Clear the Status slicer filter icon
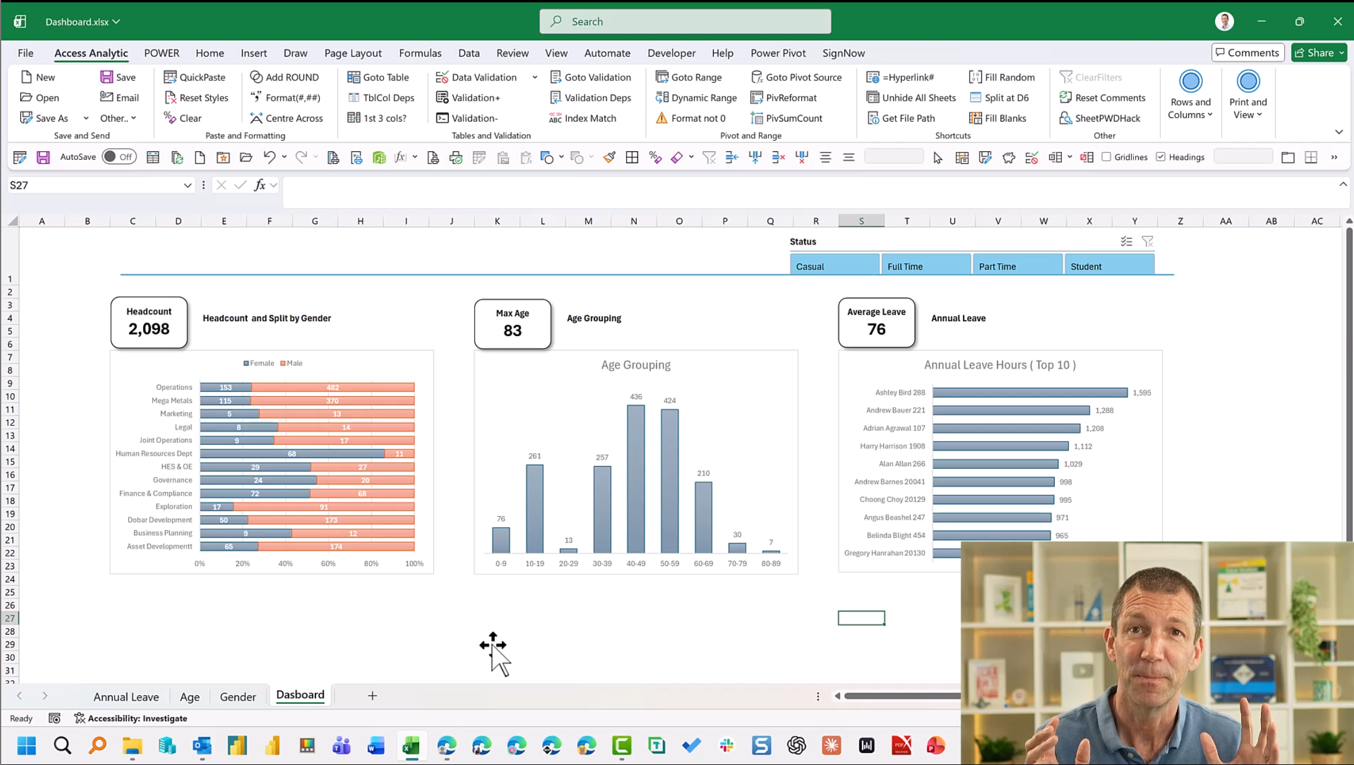The image size is (1354, 765). point(1147,241)
